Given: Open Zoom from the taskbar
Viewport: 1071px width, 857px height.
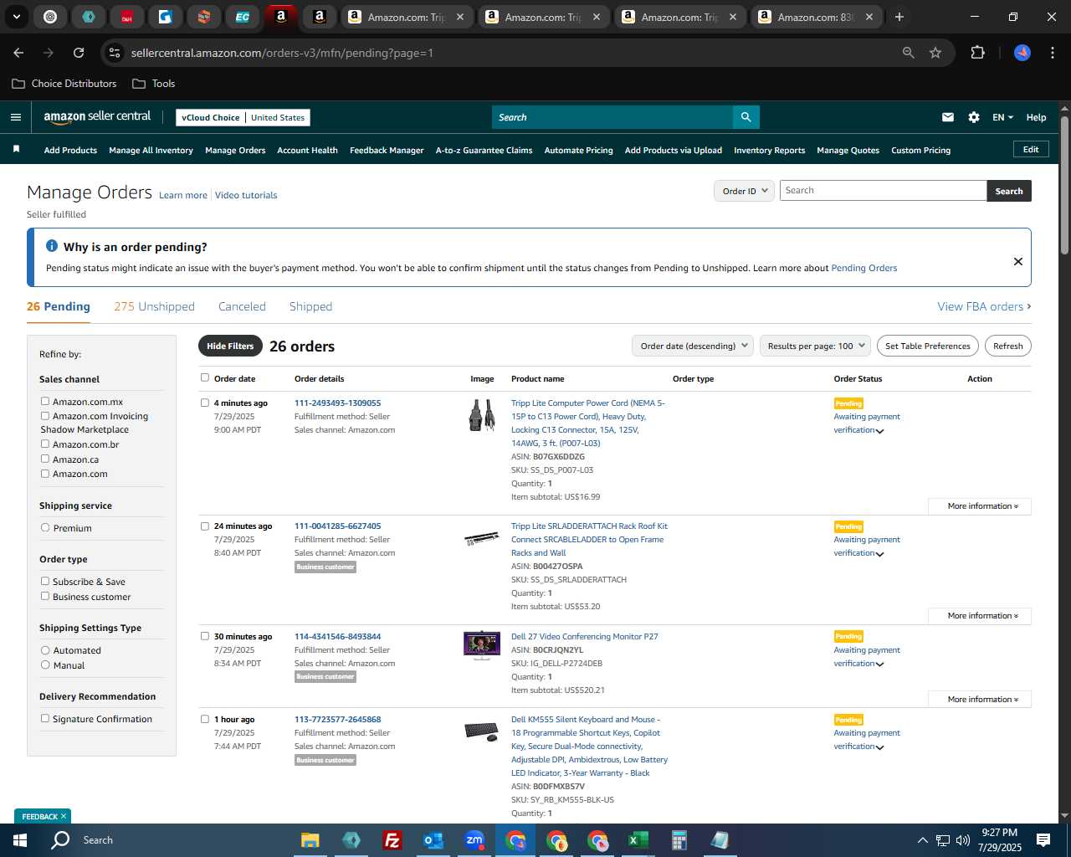Looking at the screenshot, I should [x=474, y=840].
